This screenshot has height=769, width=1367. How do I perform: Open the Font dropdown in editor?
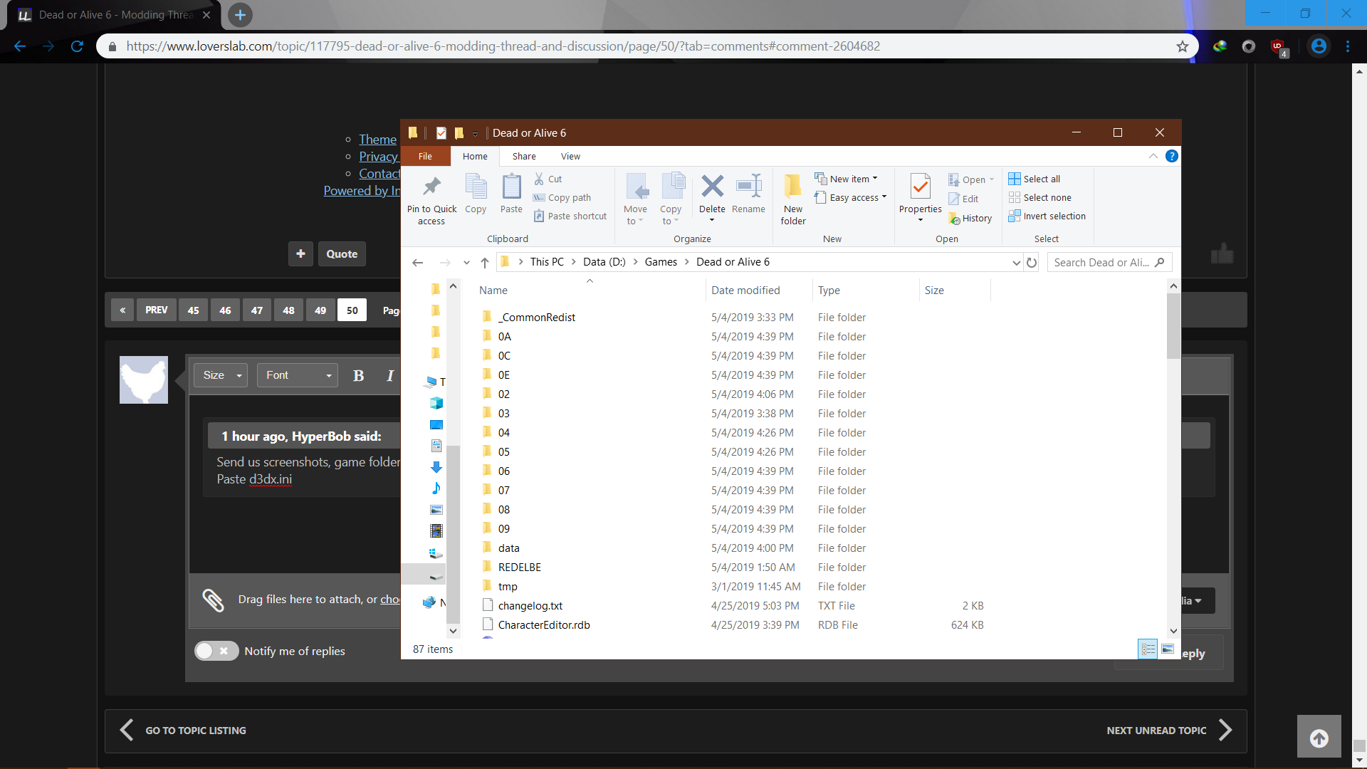coord(297,375)
